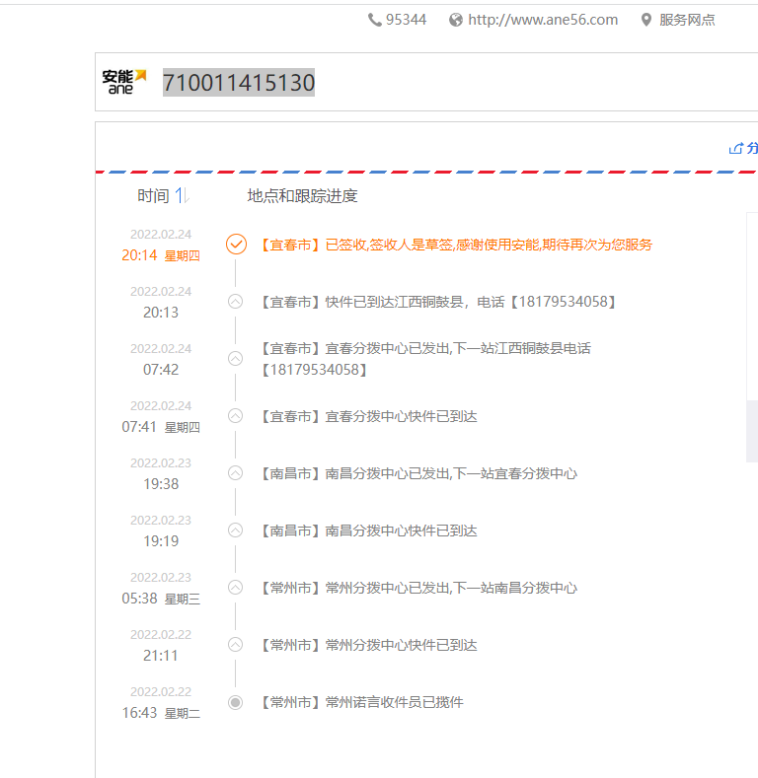
Task: Click the step icon for 宜春分拨中心已发出
Action: click(236, 358)
